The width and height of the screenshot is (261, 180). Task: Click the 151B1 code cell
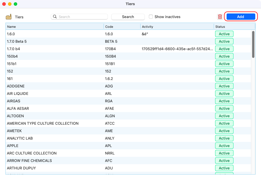[x=110, y=64]
